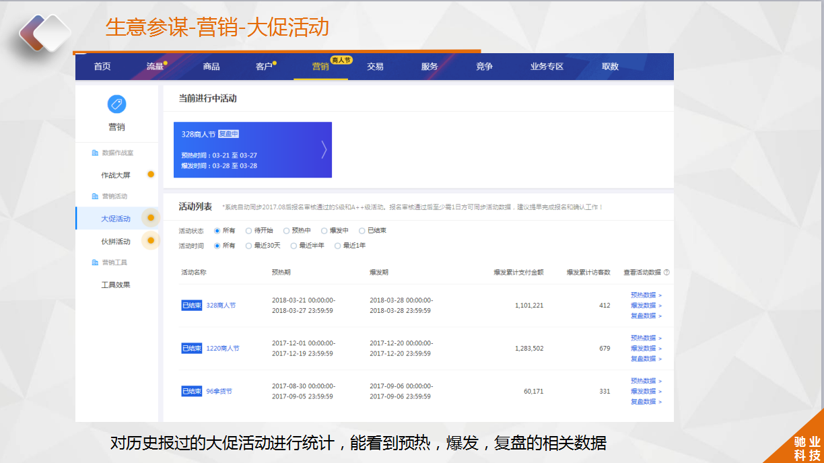The image size is (824, 463).
Task: Click the 96拿货节 activity name link
Action: (219, 392)
